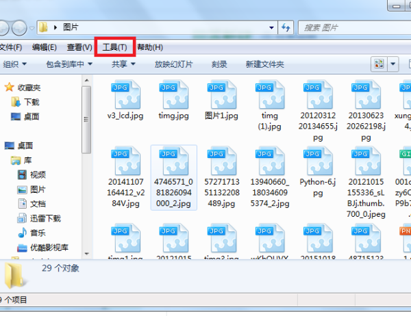Select file 20141107164412_v284V.jpg
Viewport: 411px width, 316px height.
click(125, 177)
